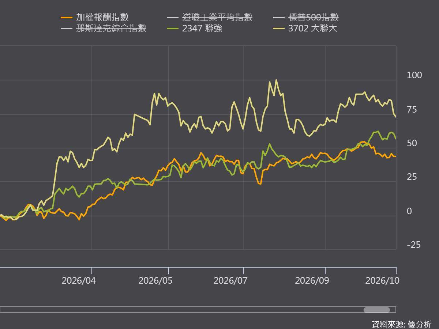Hide the 3702 大聯大 series
Image resolution: width=439 pixels, height=329 pixels.
tap(305, 28)
